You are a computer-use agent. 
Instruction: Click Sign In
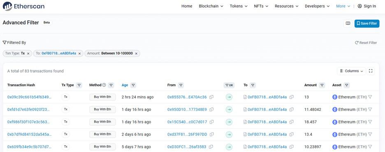370,6
